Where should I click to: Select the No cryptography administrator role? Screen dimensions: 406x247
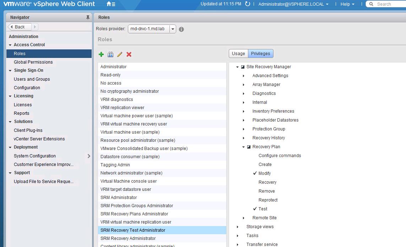[162, 91]
